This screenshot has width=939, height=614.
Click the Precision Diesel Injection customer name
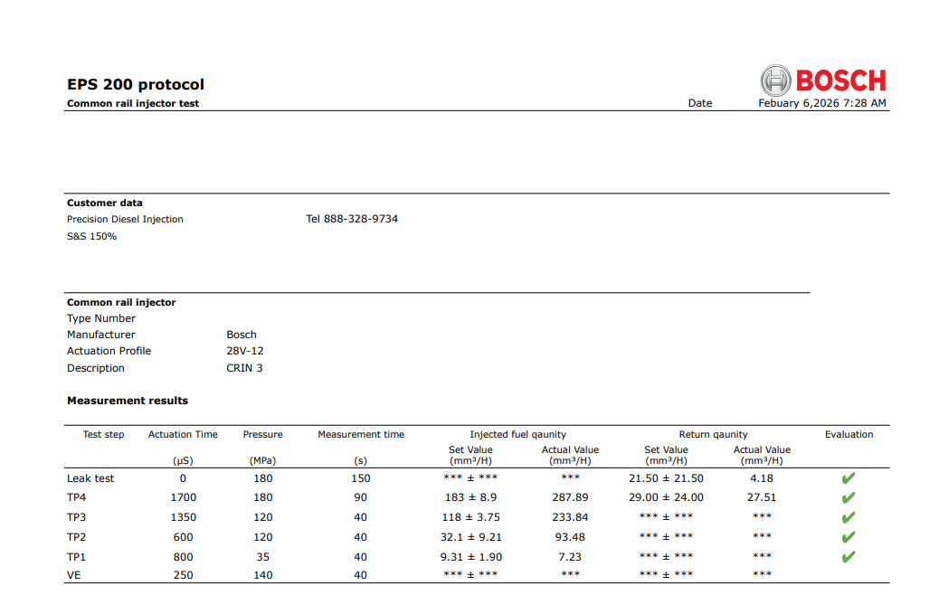125,219
